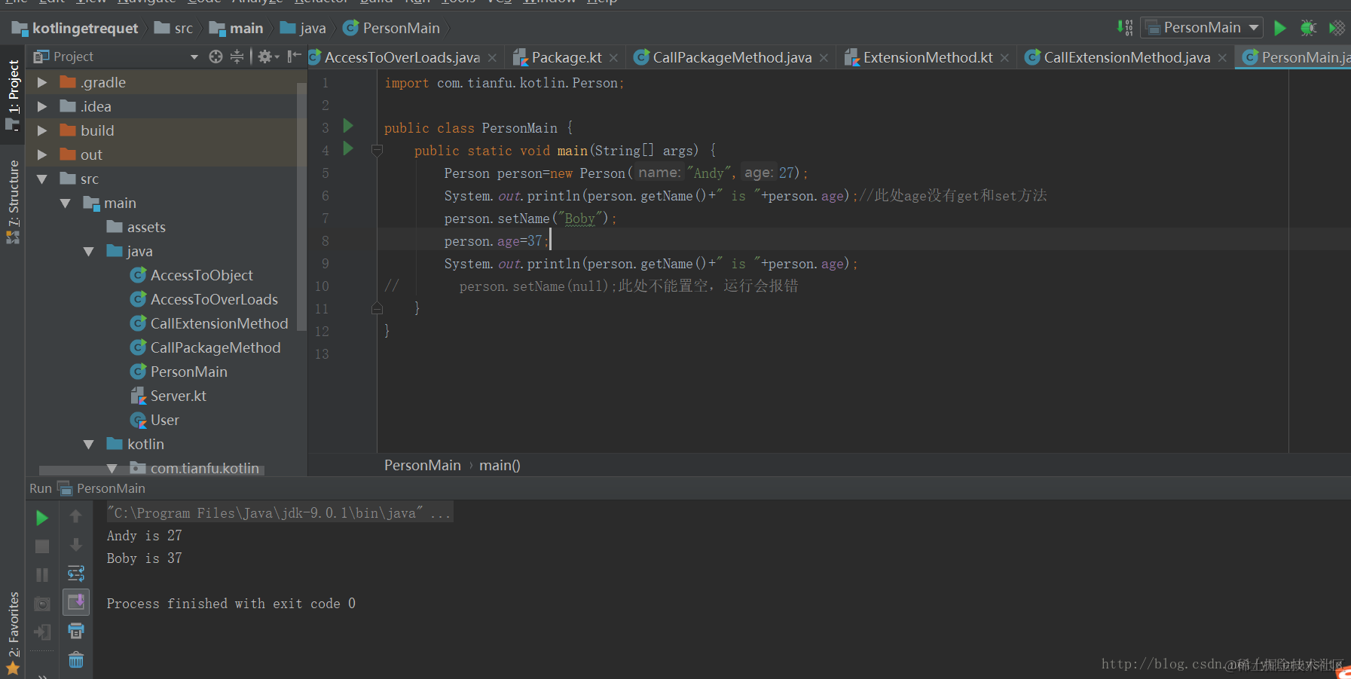Select User class in project tree
This screenshot has height=679, width=1351.
[154, 420]
